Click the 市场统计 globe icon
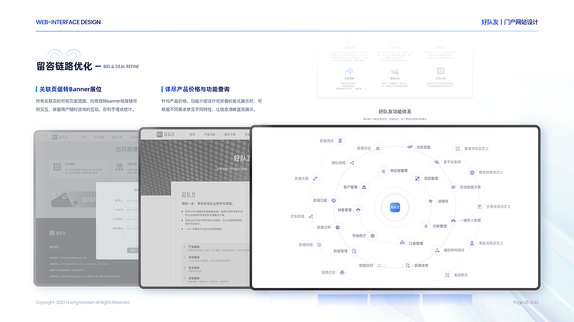The width and height of the screenshot is (574, 322). (x=373, y=236)
